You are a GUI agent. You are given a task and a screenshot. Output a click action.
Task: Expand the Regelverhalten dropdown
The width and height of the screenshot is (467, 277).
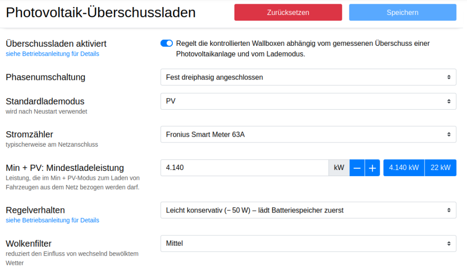308,210
